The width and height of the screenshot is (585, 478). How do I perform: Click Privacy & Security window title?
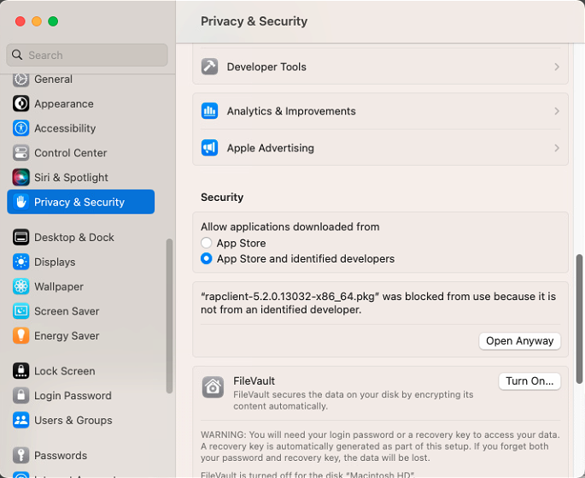click(254, 21)
